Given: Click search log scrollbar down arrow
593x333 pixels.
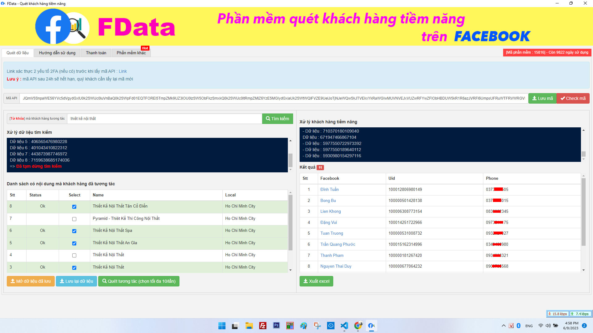Looking at the screenshot, I should (290, 170).
